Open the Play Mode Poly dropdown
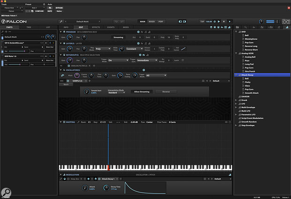The width and height of the screenshot is (291, 199). click(x=103, y=49)
